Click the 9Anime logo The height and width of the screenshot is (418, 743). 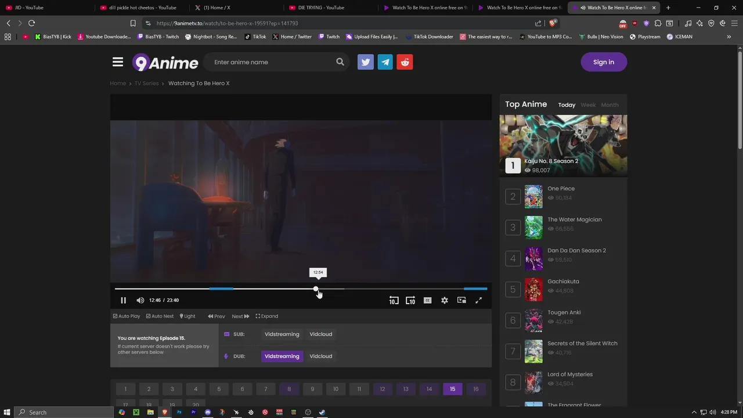[x=165, y=62]
